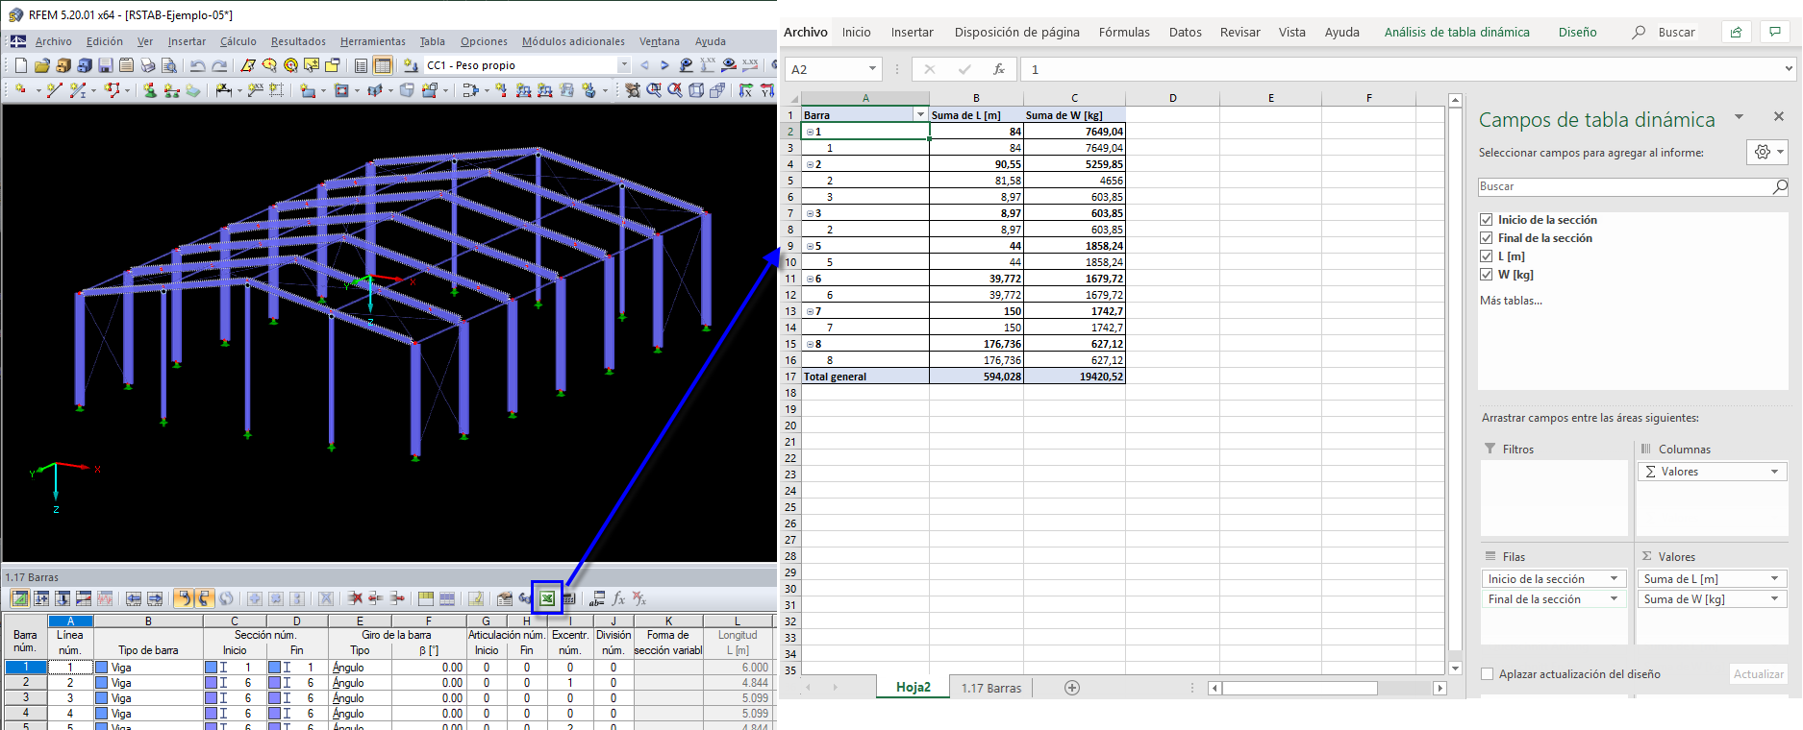Click the wireframe cube view icon in RFEM
The image size is (1803, 730).
pyautogui.click(x=696, y=90)
